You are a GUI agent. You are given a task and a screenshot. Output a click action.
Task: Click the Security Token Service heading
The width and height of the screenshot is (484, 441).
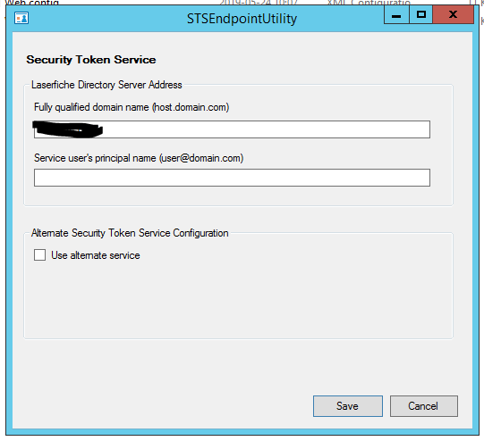pyautogui.click(x=91, y=60)
